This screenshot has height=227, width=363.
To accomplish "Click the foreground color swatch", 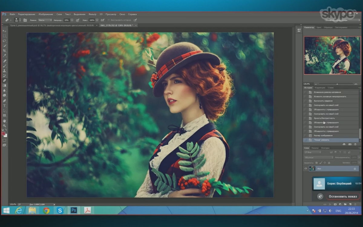I will tap(4, 133).
